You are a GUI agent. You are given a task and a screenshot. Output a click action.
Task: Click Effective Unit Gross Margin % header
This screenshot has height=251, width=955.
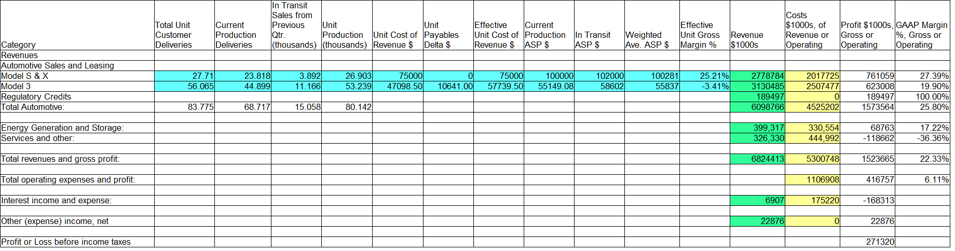700,35
